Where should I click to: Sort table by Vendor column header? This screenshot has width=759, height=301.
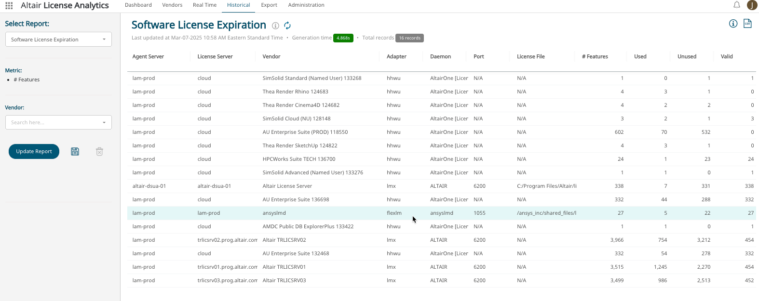[271, 57]
